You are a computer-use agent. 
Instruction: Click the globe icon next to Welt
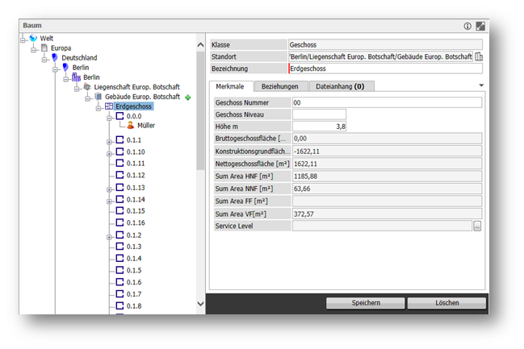tap(33, 38)
